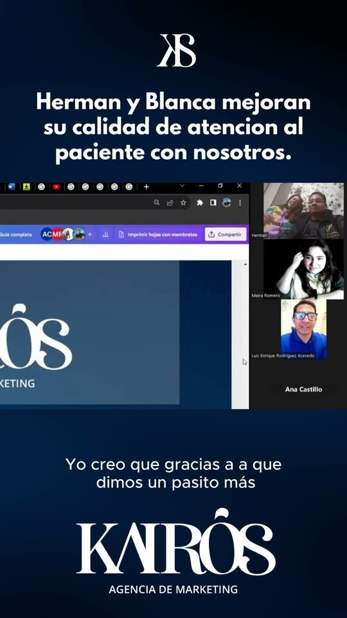The image size is (347, 618).
Task: Click Imprimir hojas con membretes
Action: (158, 234)
